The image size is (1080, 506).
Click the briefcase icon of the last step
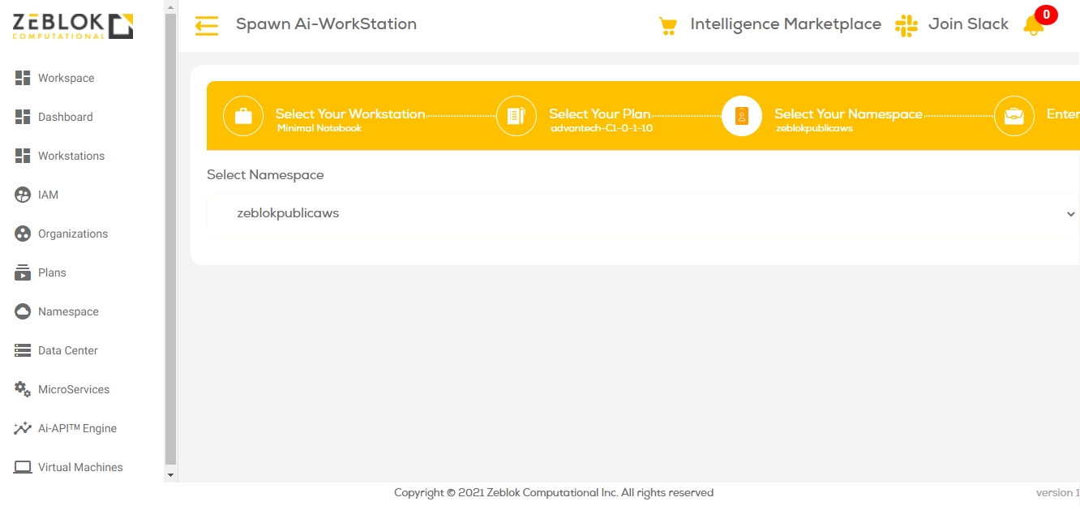[x=1014, y=116]
